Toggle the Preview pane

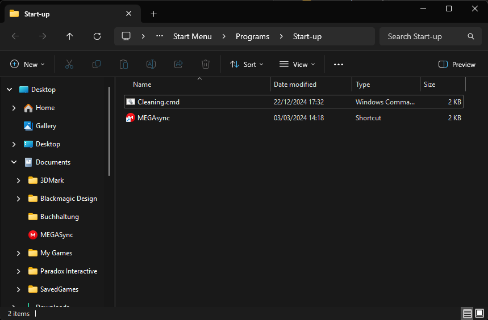pyautogui.click(x=457, y=65)
